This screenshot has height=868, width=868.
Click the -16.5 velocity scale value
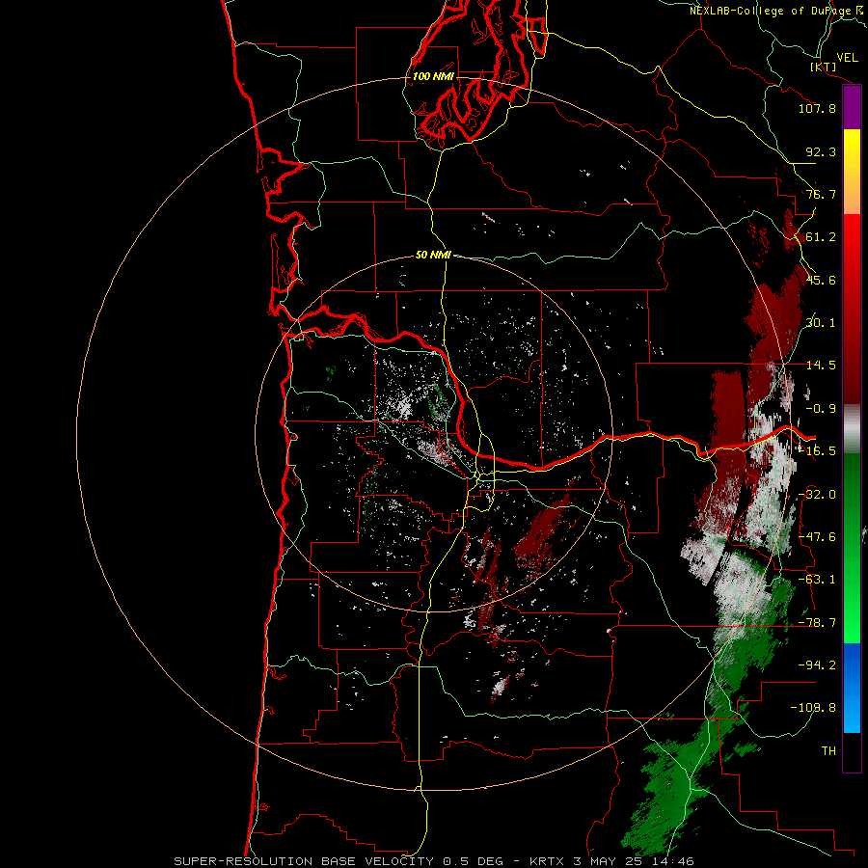817,451
